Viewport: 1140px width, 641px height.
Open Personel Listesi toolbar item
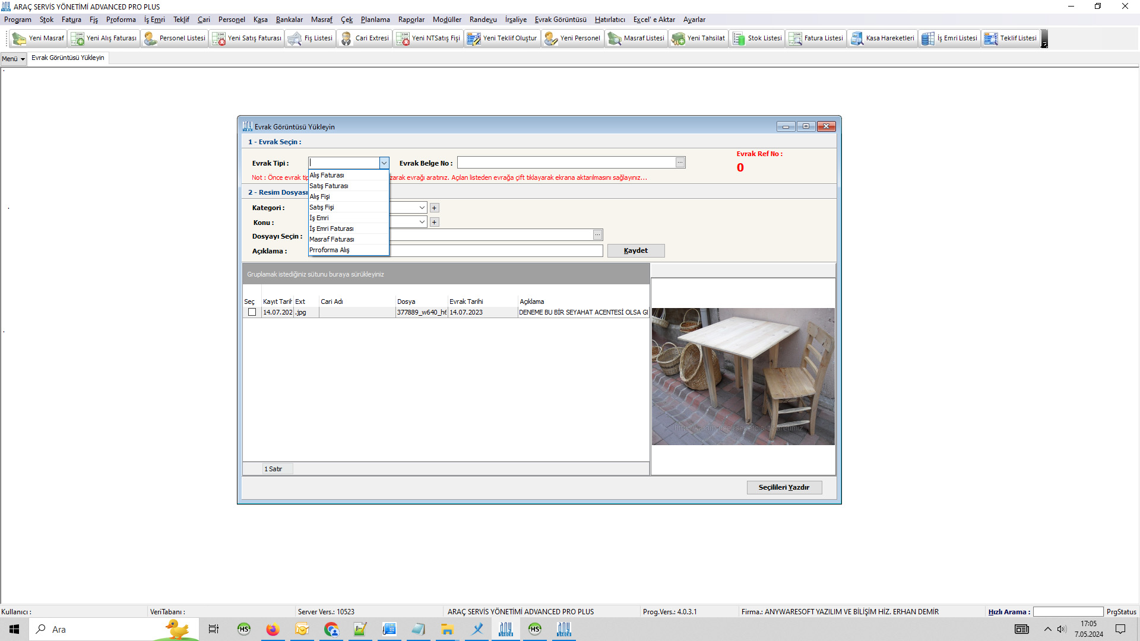tap(175, 38)
